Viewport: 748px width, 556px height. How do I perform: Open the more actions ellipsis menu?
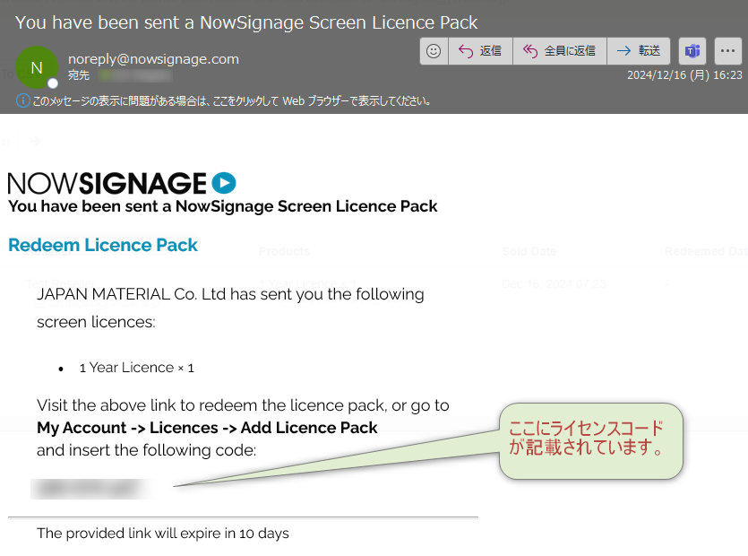728,50
